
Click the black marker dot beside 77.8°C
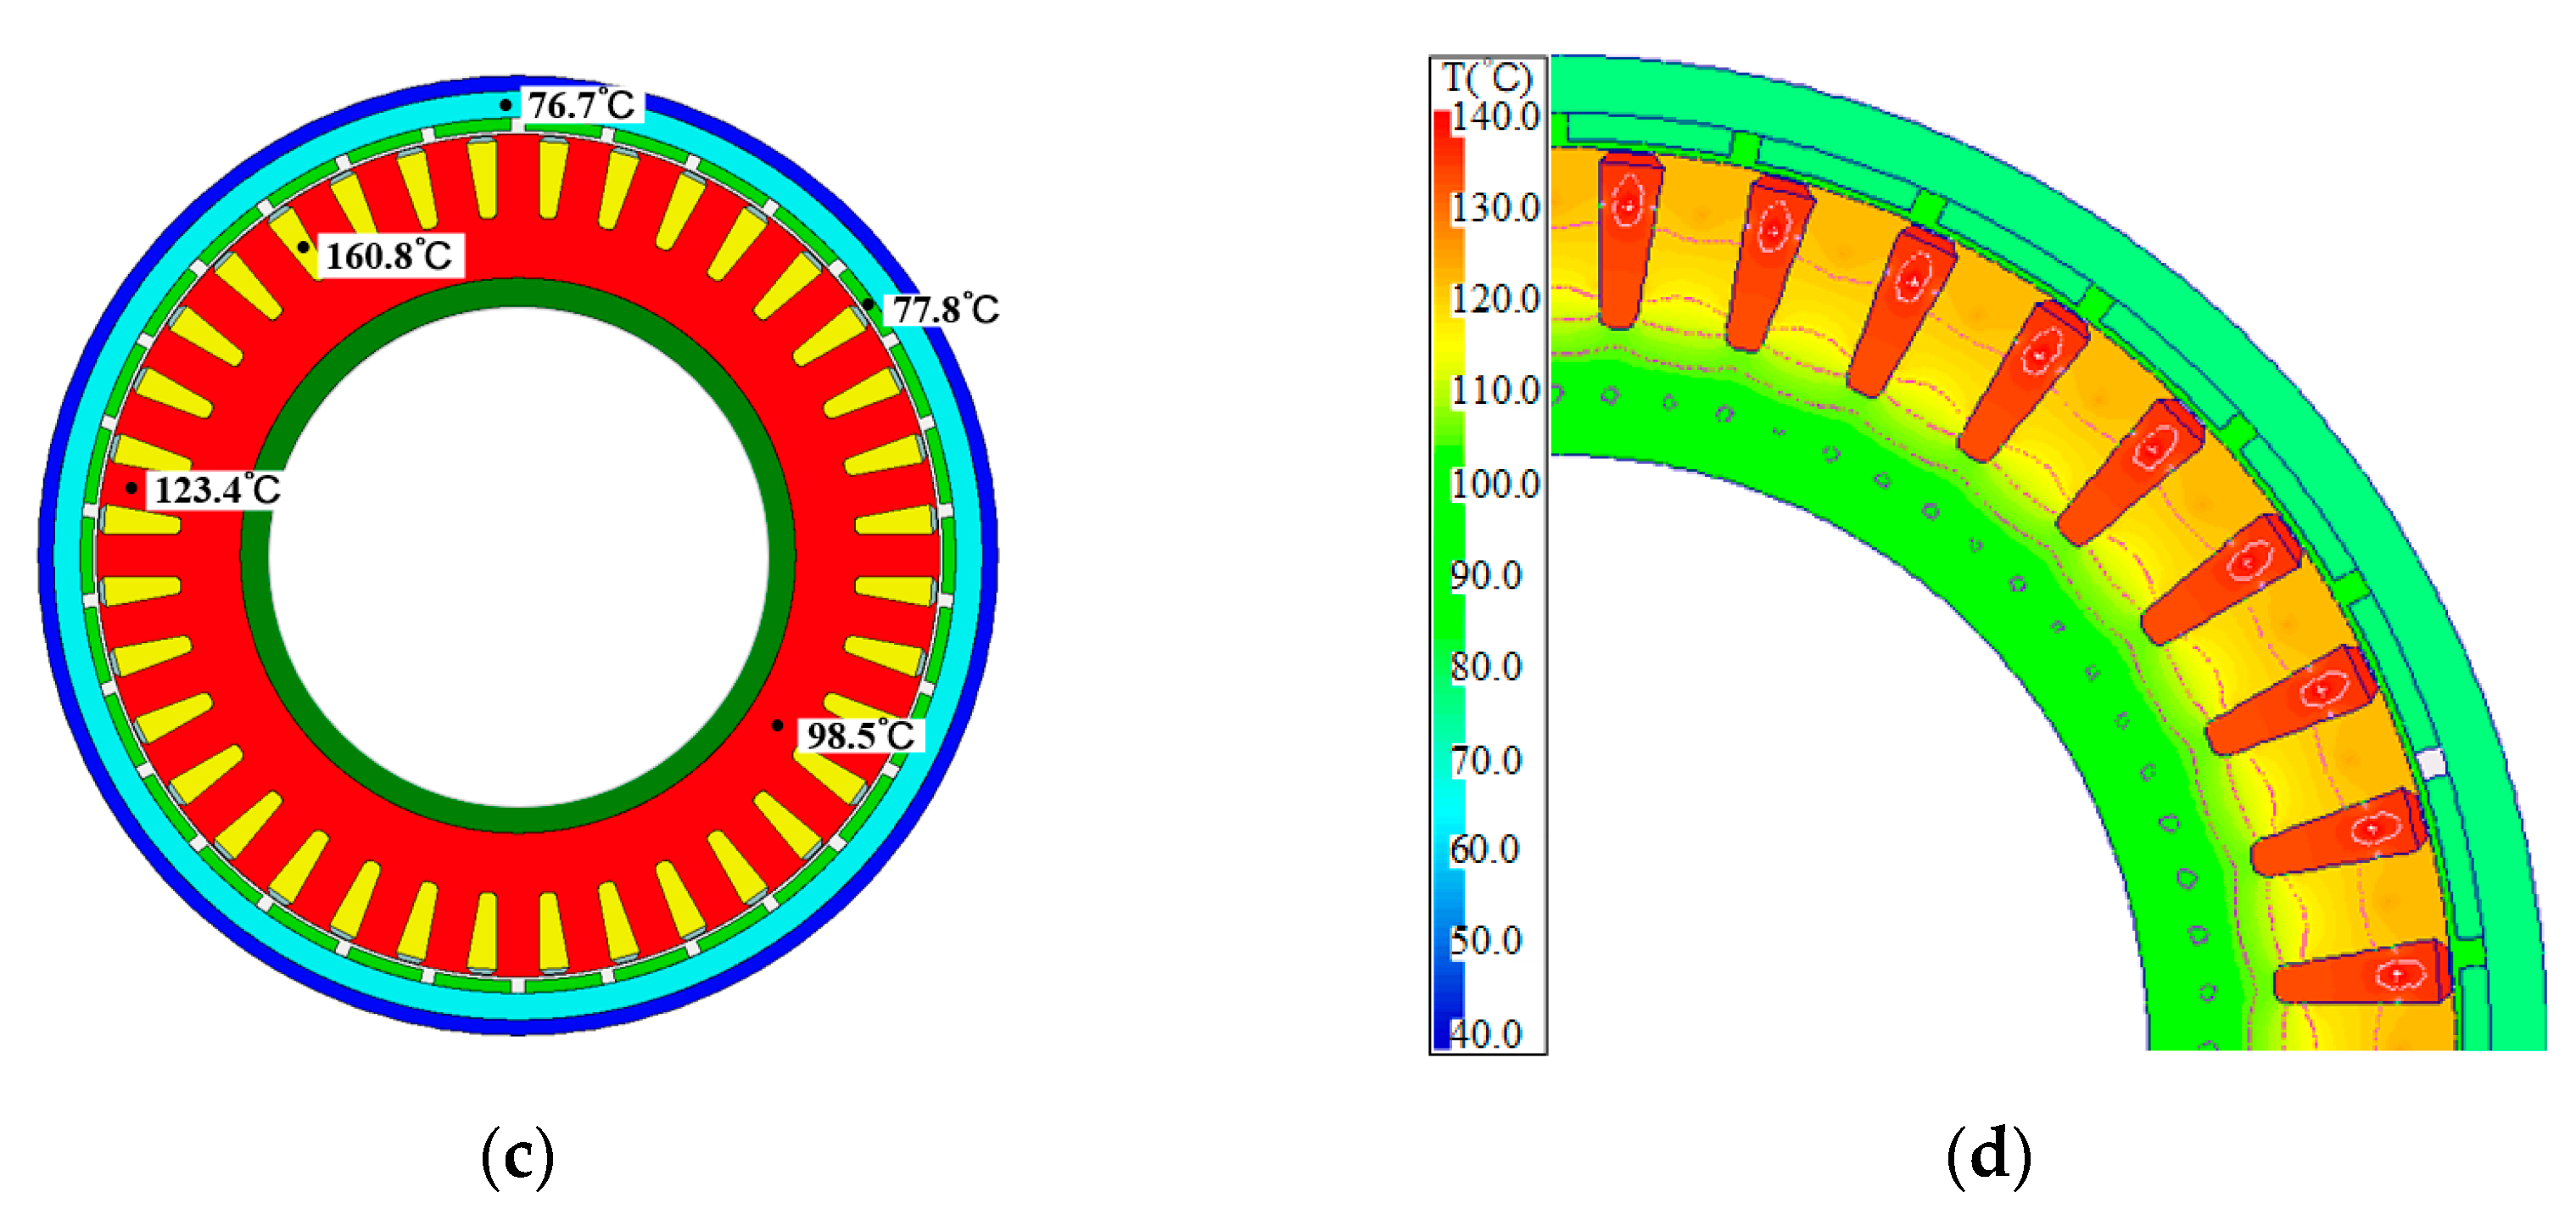tap(869, 304)
